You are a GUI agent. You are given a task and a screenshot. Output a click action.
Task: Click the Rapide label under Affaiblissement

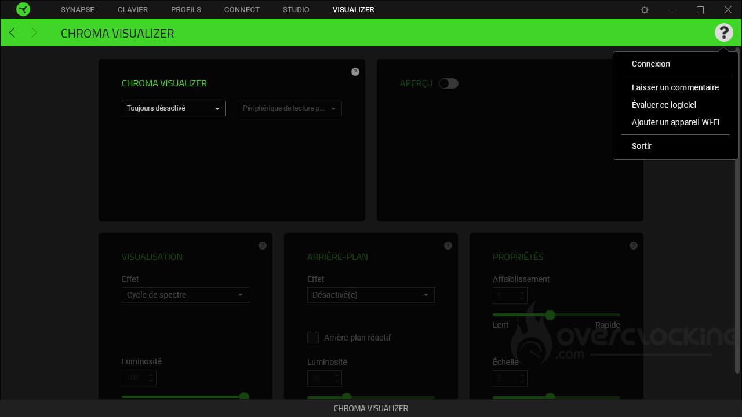pos(608,325)
